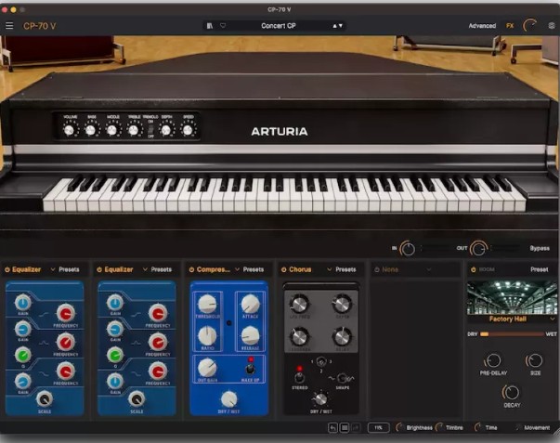Click the compressor Out Gain knob

(x=207, y=368)
